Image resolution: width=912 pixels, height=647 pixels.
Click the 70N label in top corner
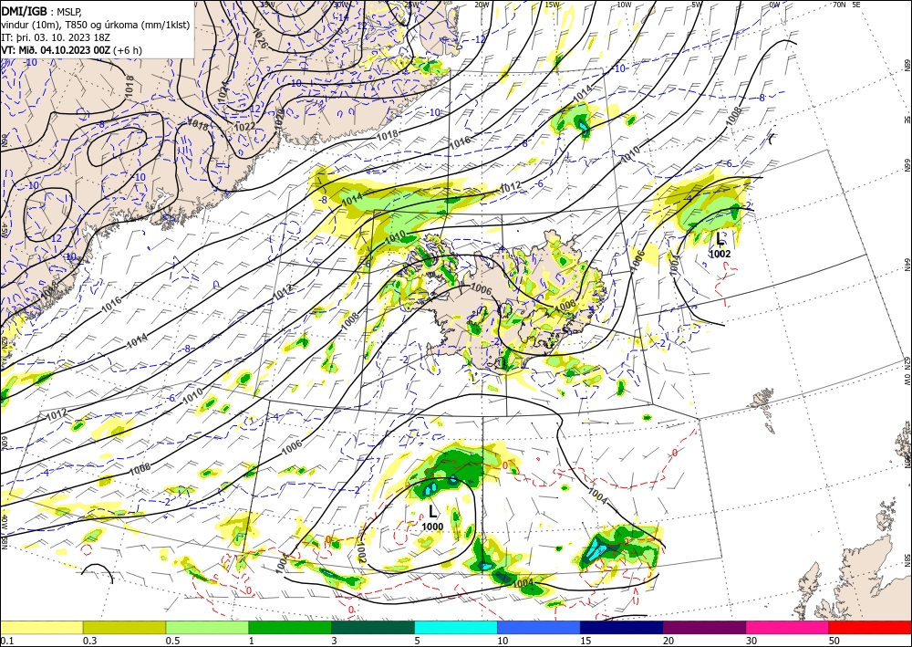coord(839,5)
